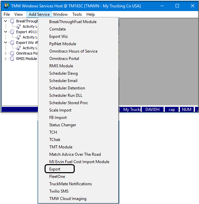Add the TCH service
Screen dimensions: 199x204
(x=78, y=132)
